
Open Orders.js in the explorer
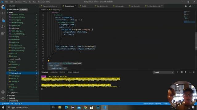point(14,79)
